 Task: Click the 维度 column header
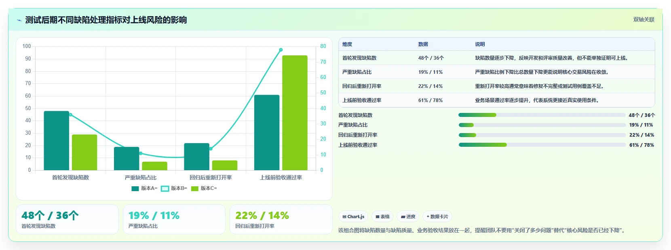tap(347, 44)
